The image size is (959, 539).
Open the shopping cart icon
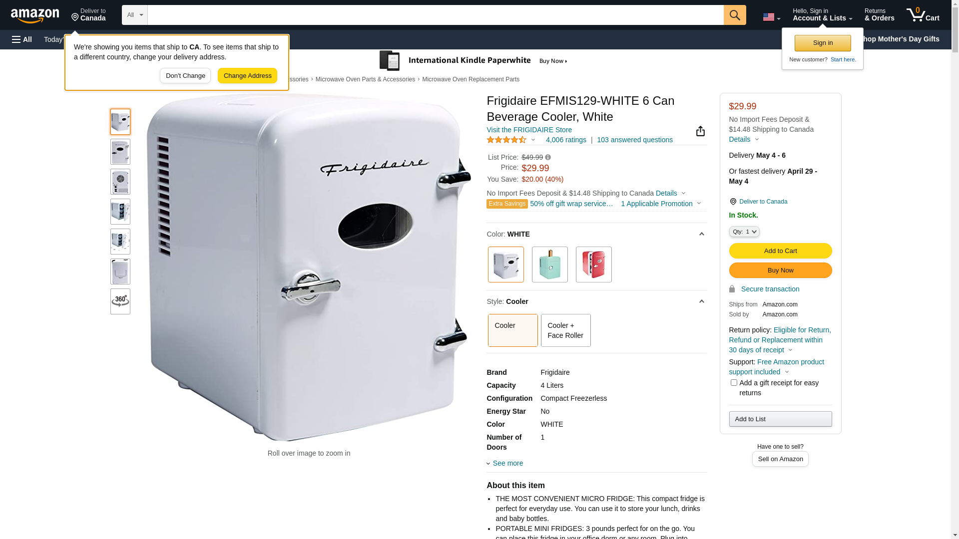coord(923,15)
